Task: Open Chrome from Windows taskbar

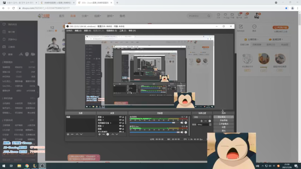Action: pyautogui.click(x=27, y=166)
